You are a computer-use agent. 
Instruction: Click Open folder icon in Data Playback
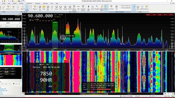tap(44, 7)
